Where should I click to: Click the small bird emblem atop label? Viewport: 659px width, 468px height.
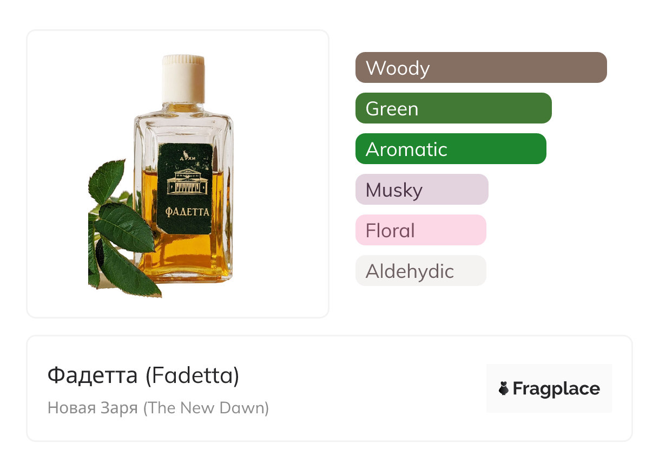187,153
